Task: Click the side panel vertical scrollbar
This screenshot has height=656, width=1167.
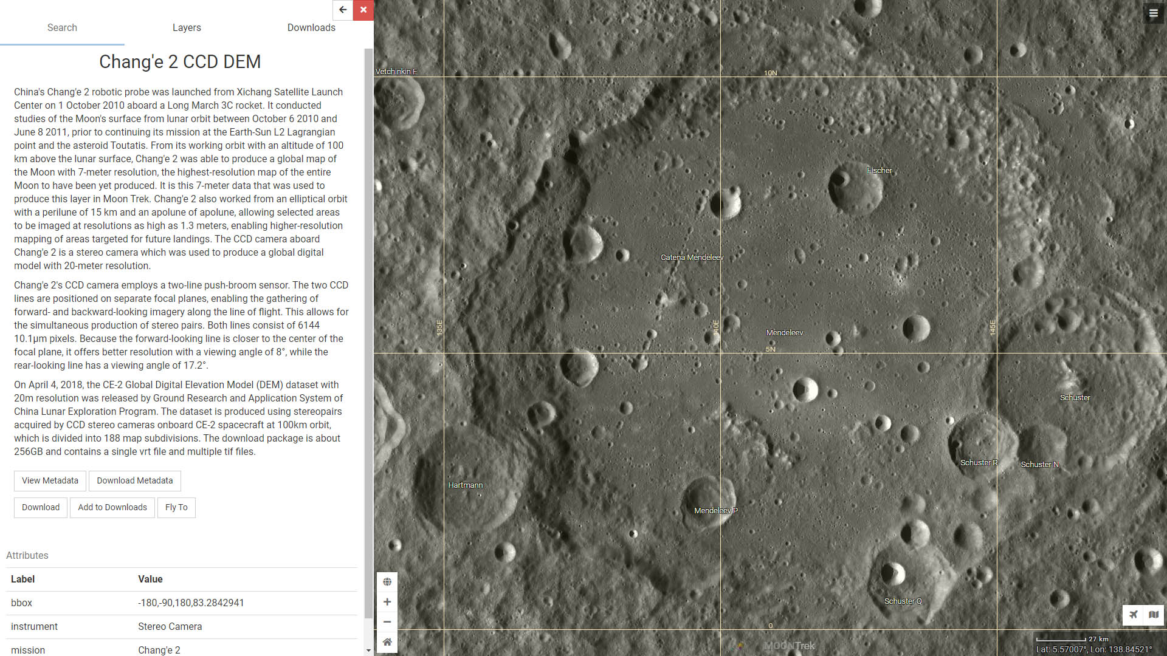Action: 368,334
